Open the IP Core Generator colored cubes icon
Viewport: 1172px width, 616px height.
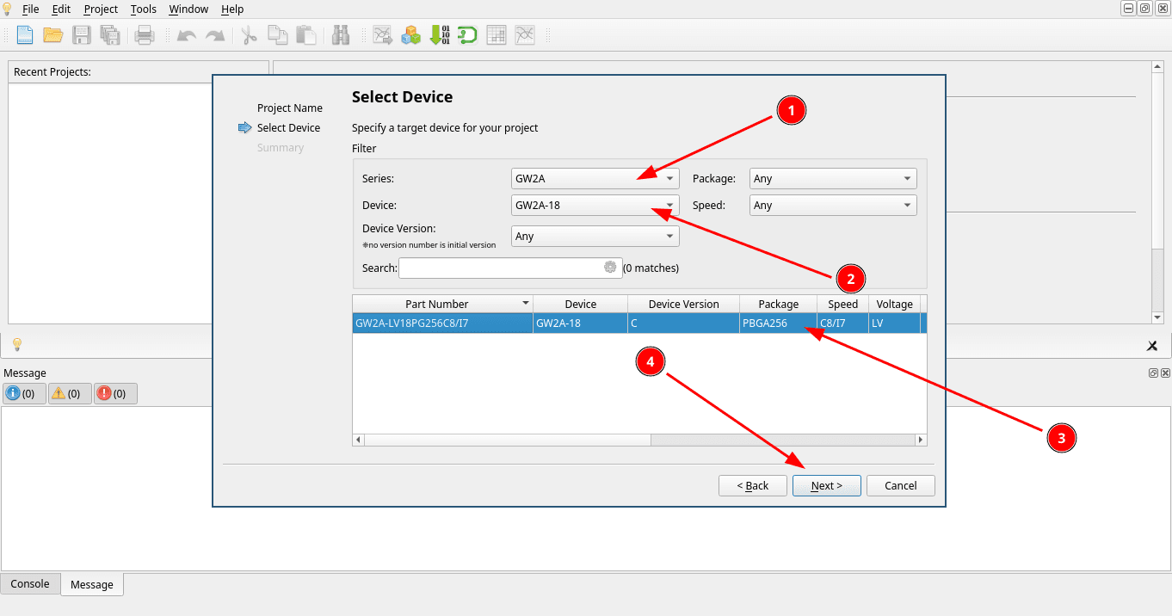click(x=411, y=35)
